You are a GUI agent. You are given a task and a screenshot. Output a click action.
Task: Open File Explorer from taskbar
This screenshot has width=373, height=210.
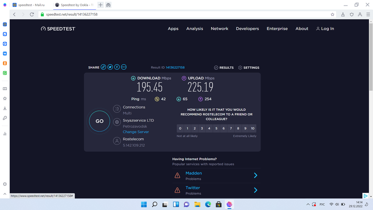coord(197,204)
